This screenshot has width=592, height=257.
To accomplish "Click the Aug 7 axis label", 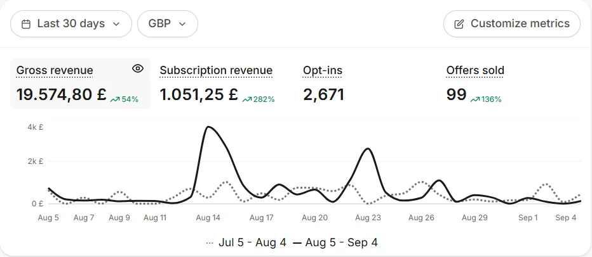I will pos(84,218).
